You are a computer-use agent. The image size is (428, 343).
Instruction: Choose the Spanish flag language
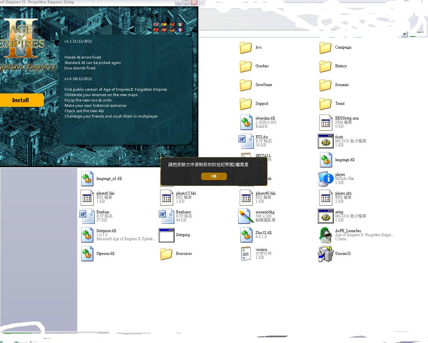pyautogui.click(x=164, y=24)
